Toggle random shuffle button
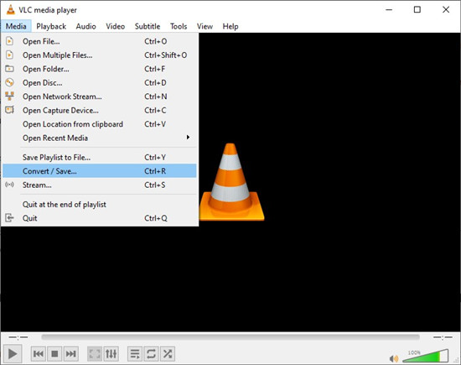461x365 pixels. [168, 353]
